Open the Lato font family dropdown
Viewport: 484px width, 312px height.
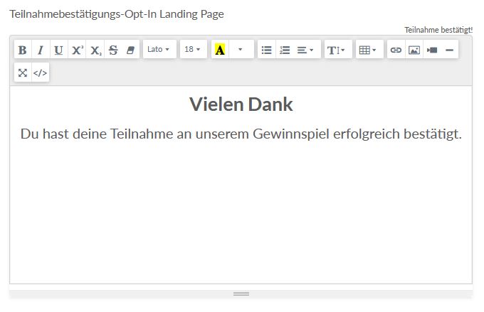point(159,49)
